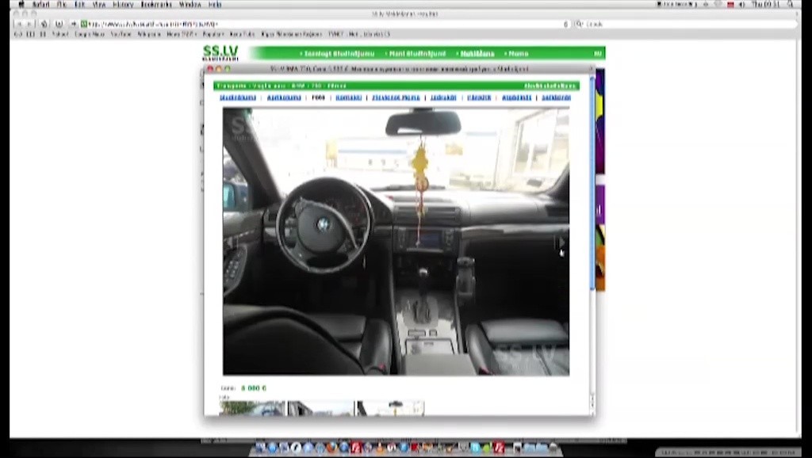Open the Safari compass icon in Dock
This screenshot has width=812, height=458.
click(x=296, y=448)
